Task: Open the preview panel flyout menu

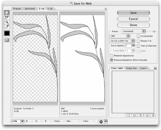Action: tap(106, 9)
